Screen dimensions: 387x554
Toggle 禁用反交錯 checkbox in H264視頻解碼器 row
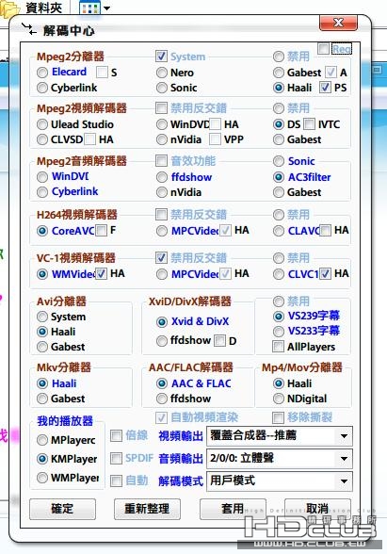click(x=161, y=214)
